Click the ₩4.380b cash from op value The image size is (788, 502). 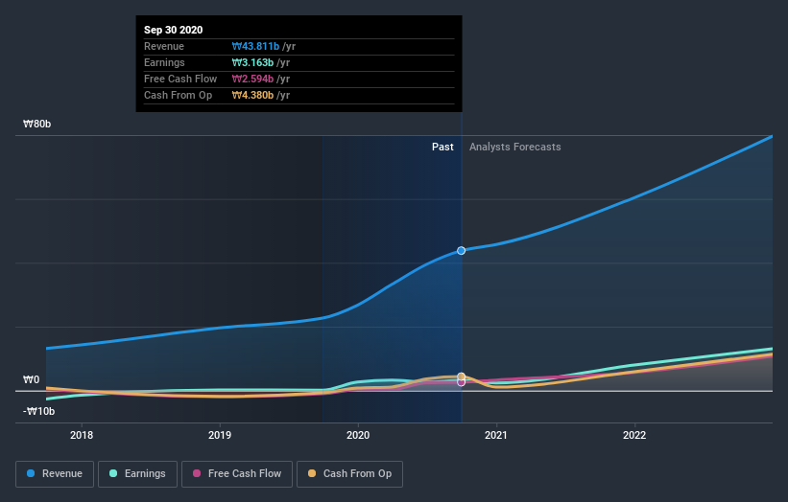coord(252,95)
